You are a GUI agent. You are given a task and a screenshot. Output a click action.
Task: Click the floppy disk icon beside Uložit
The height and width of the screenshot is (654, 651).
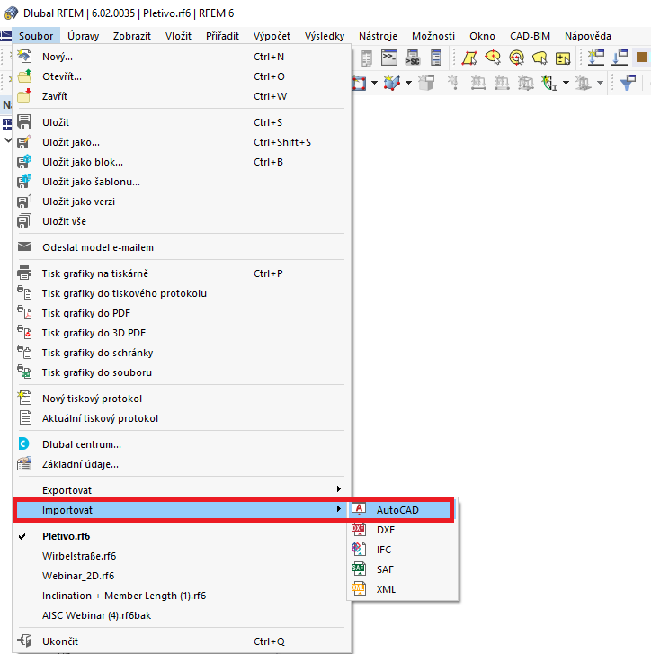[24, 121]
